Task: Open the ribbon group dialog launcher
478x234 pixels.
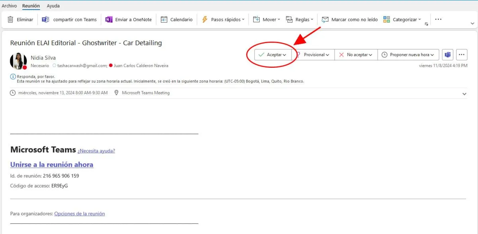Action: 426,24
